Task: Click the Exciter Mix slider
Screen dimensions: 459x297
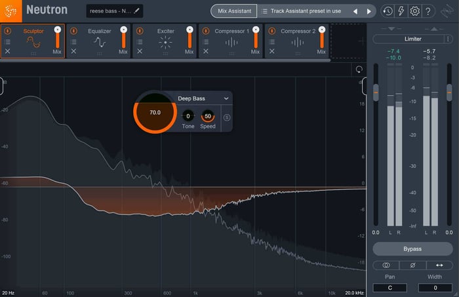Action: tap(190, 37)
